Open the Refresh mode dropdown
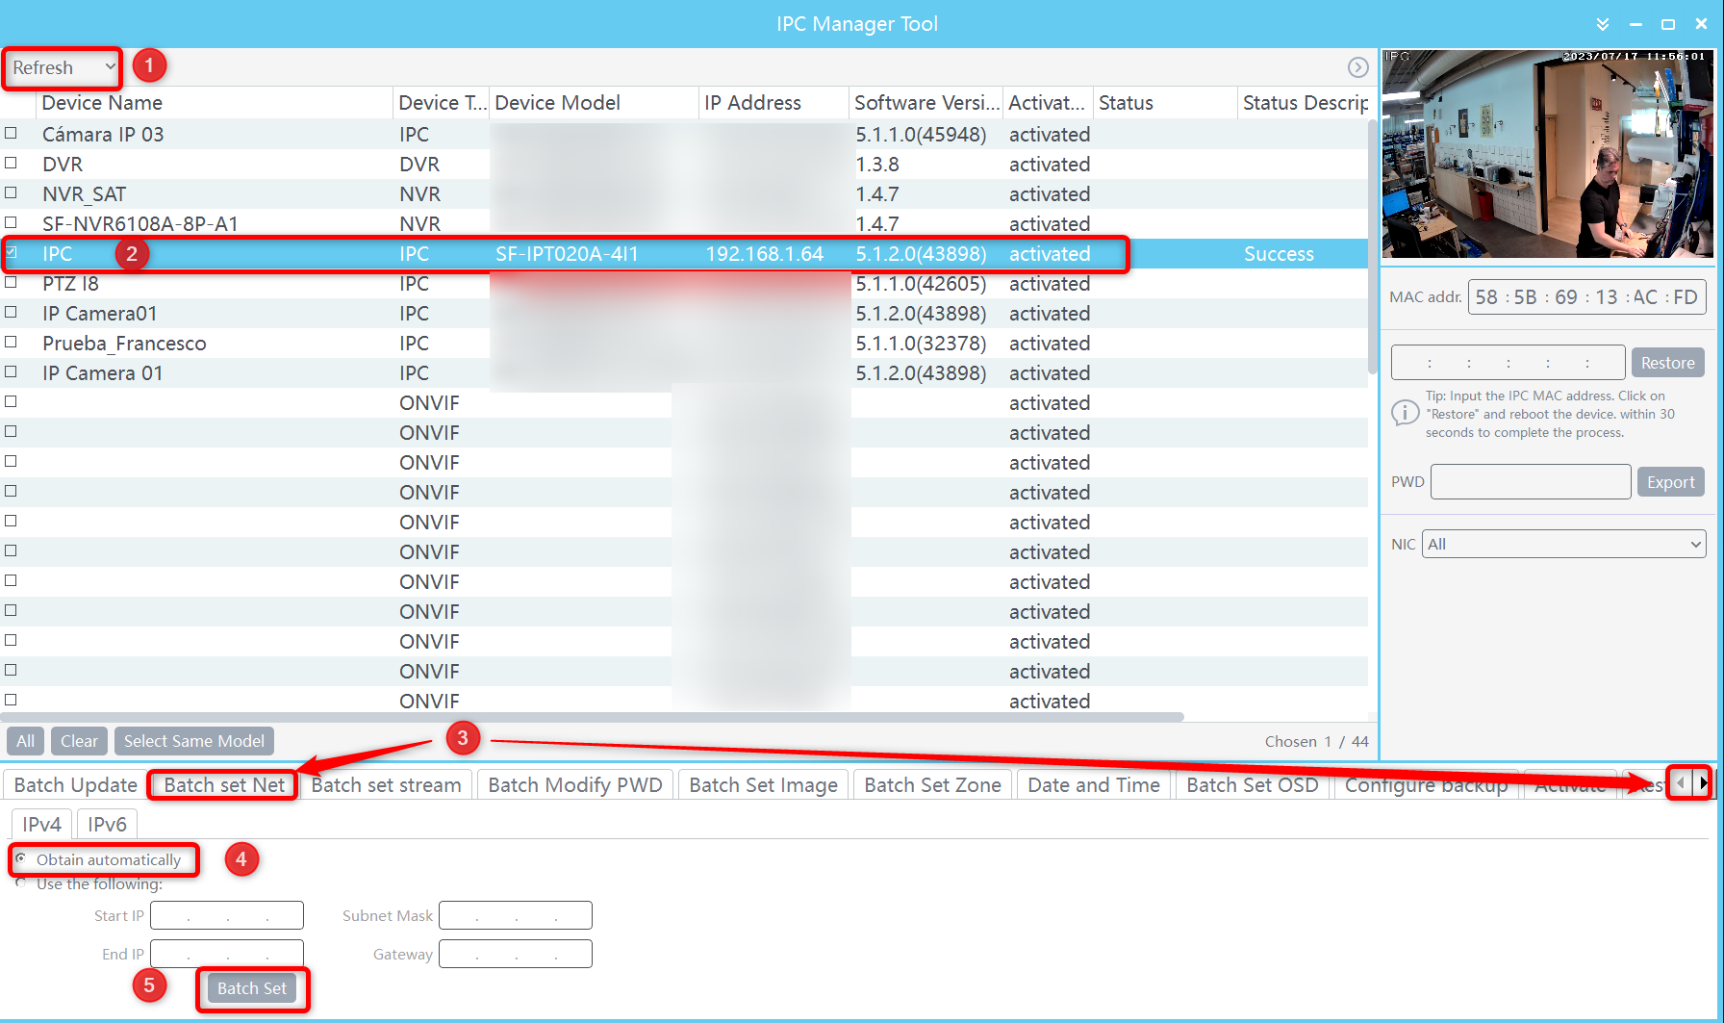The height and width of the screenshot is (1023, 1724). tap(62, 67)
